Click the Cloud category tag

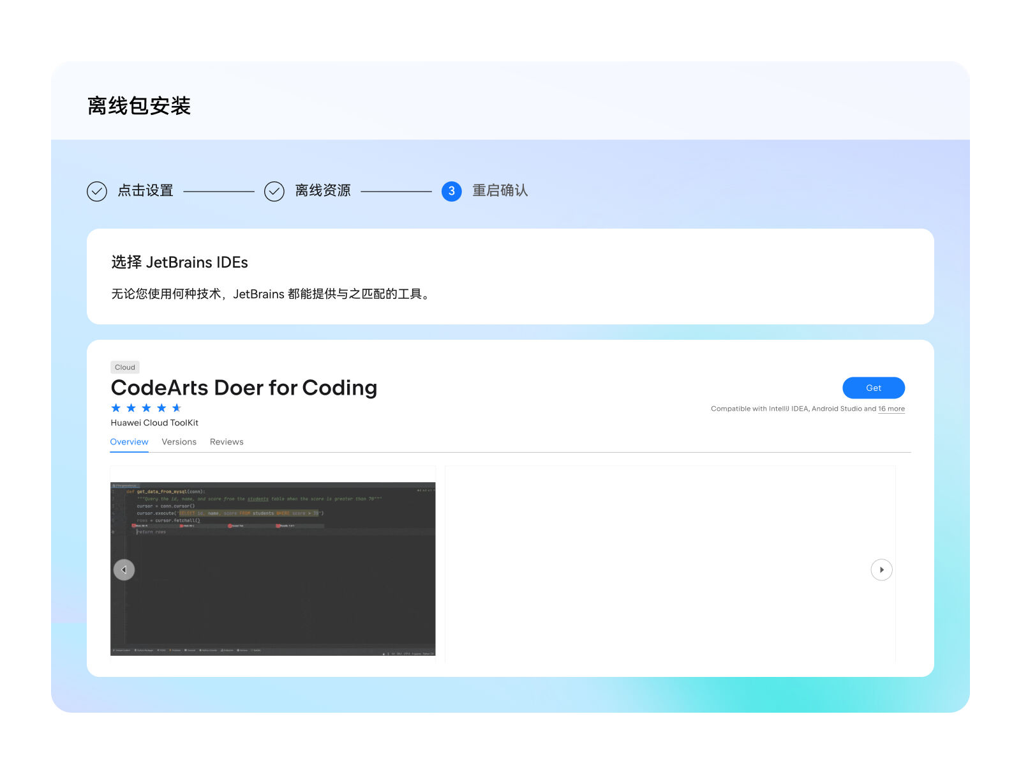pos(125,367)
